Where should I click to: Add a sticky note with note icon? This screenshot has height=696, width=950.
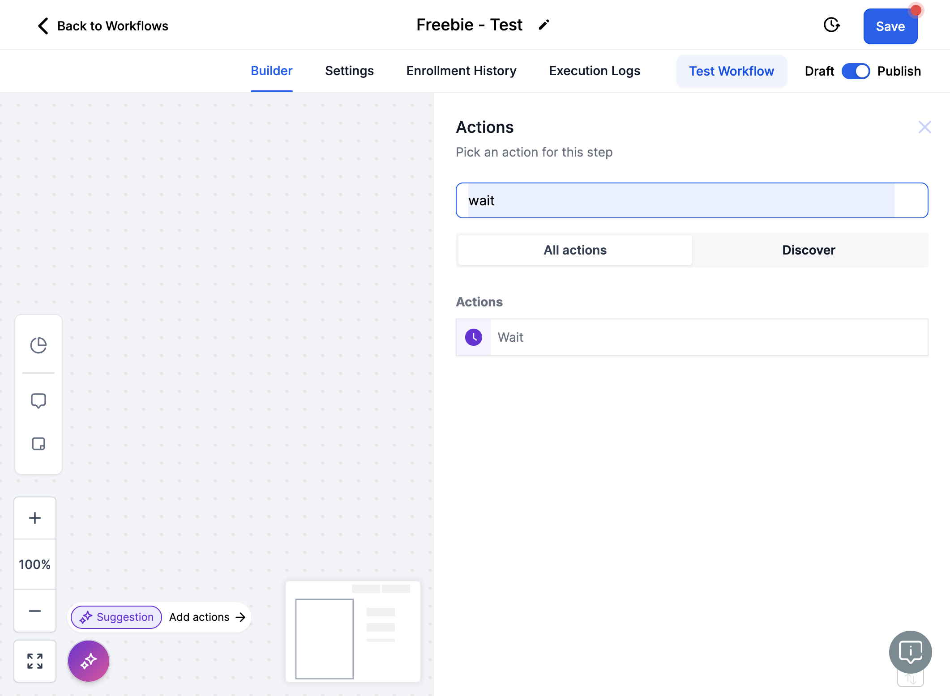pyautogui.click(x=39, y=444)
